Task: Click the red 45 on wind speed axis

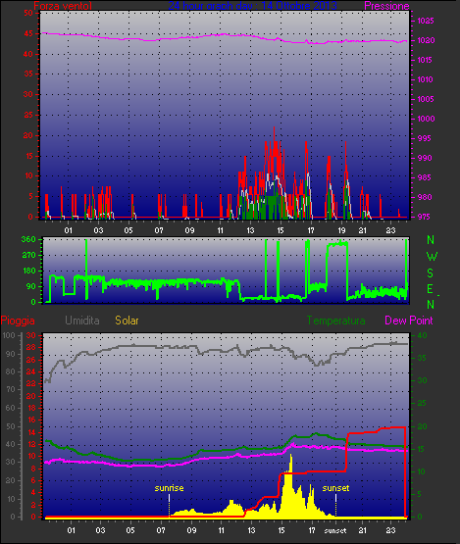Action: click(x=28, y=33)
